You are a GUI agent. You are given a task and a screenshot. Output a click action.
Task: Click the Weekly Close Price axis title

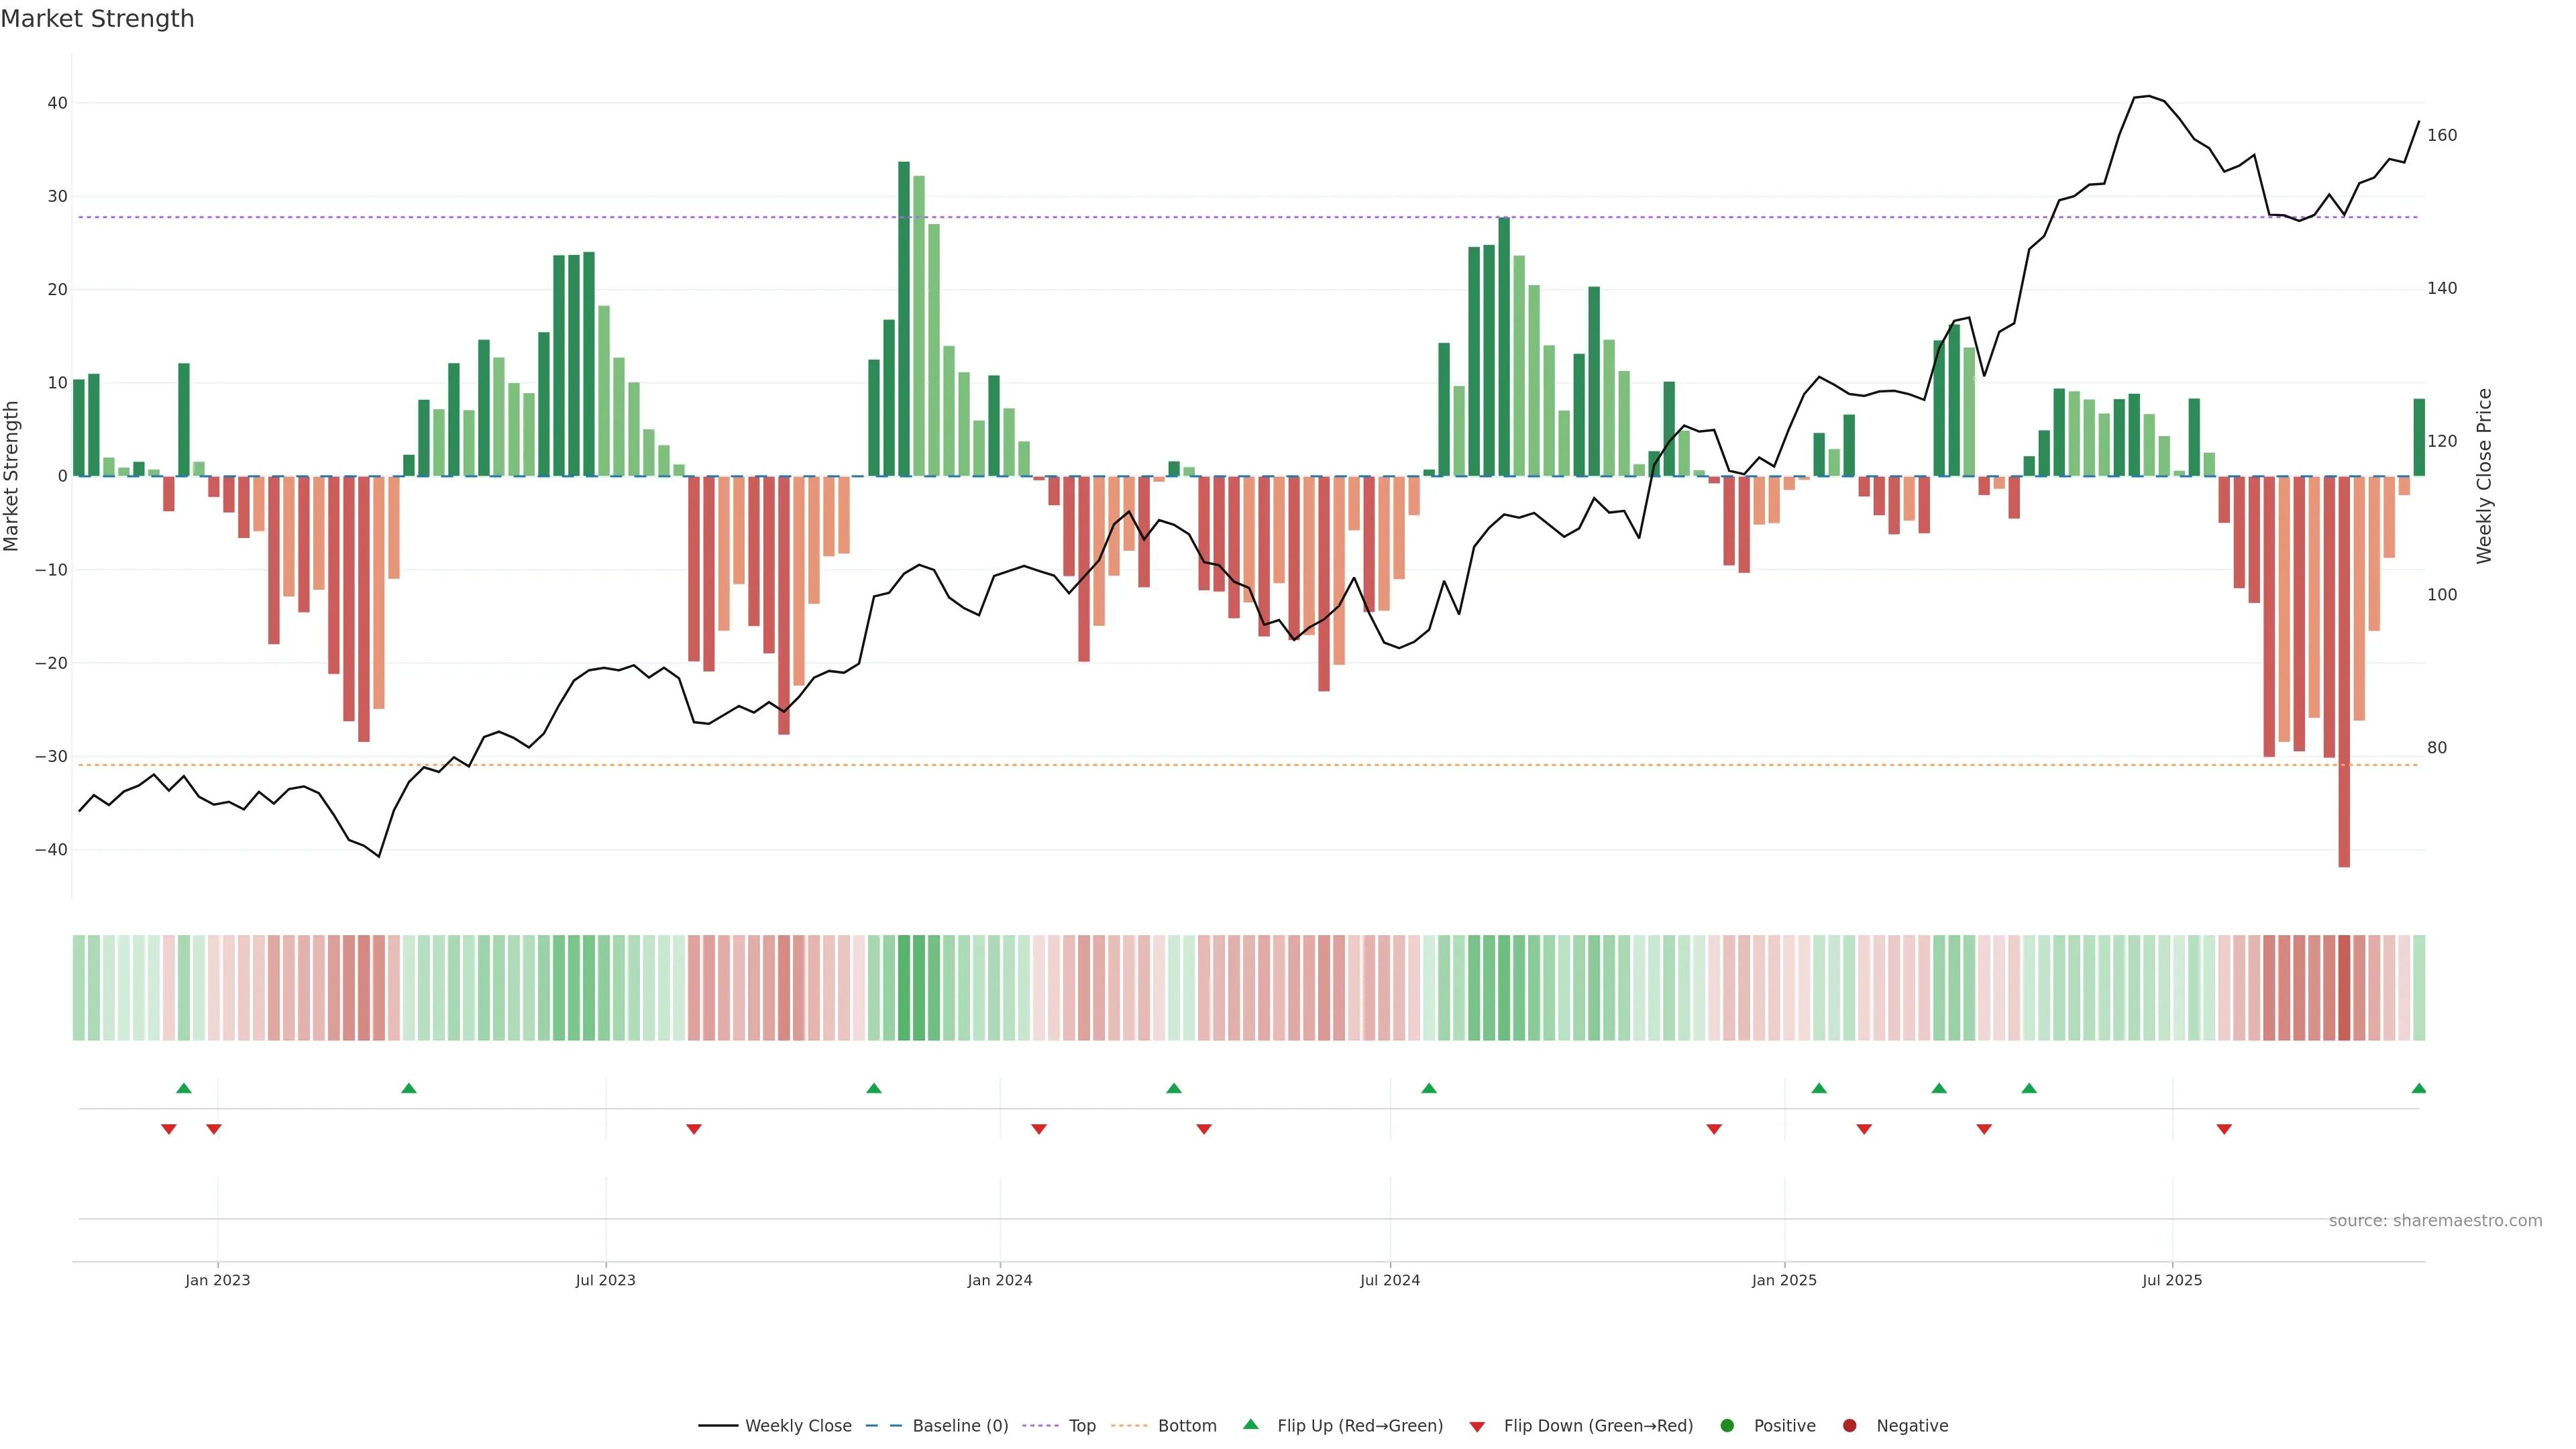2484,476
